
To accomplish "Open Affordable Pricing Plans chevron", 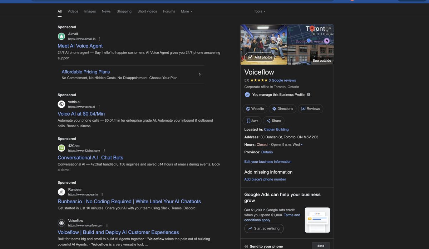I will coord(199,74).
